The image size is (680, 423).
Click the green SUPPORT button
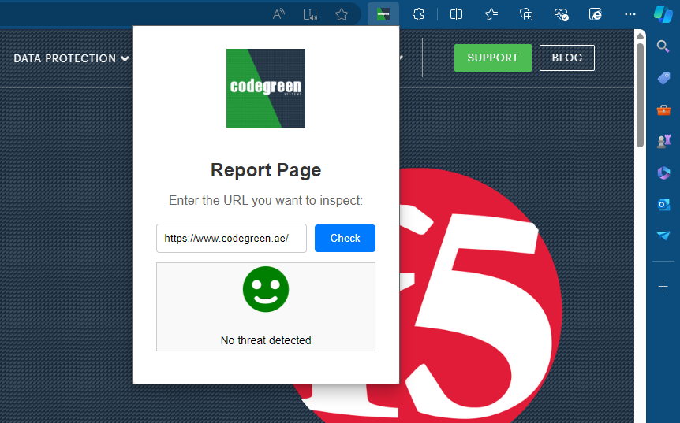[493, 58]
